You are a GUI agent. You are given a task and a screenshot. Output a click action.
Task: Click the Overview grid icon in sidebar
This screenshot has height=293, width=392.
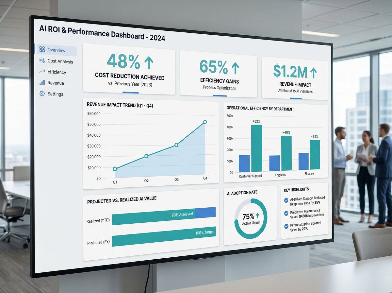pyautogui.click(x=42, y=50)
